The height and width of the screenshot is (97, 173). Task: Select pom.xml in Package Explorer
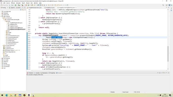coord(7,57)
